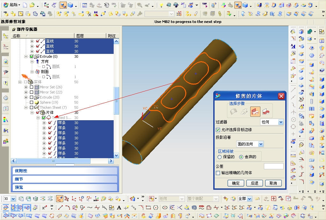The image size is (326, 220).
Task: Click the mirror assembly icon with red triangle
Action: [96, 14]
